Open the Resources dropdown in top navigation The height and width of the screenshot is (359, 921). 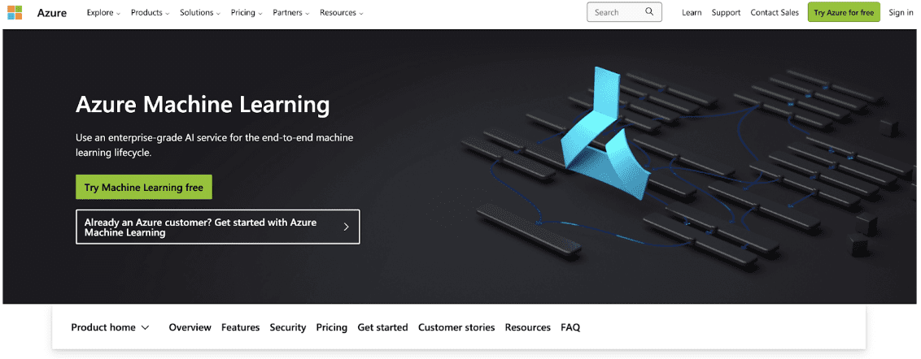(x=341, y=13)
